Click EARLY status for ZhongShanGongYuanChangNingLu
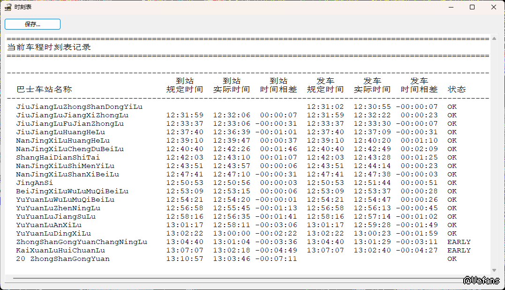 pos(459,242)
